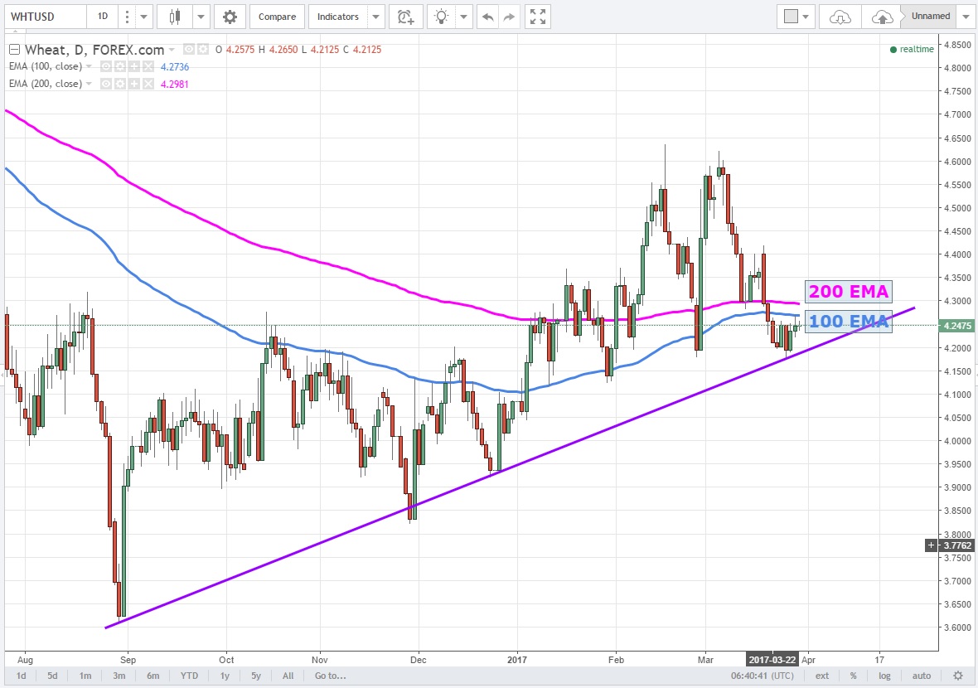Enter fullscreen mode
This screenshot has height=688, width=978.
[x=538, y=17]
